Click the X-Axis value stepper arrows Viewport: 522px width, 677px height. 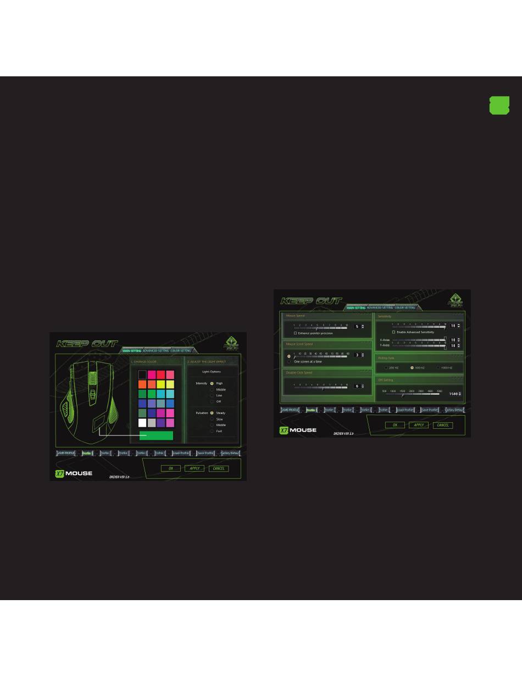click(x=459, y=340)
